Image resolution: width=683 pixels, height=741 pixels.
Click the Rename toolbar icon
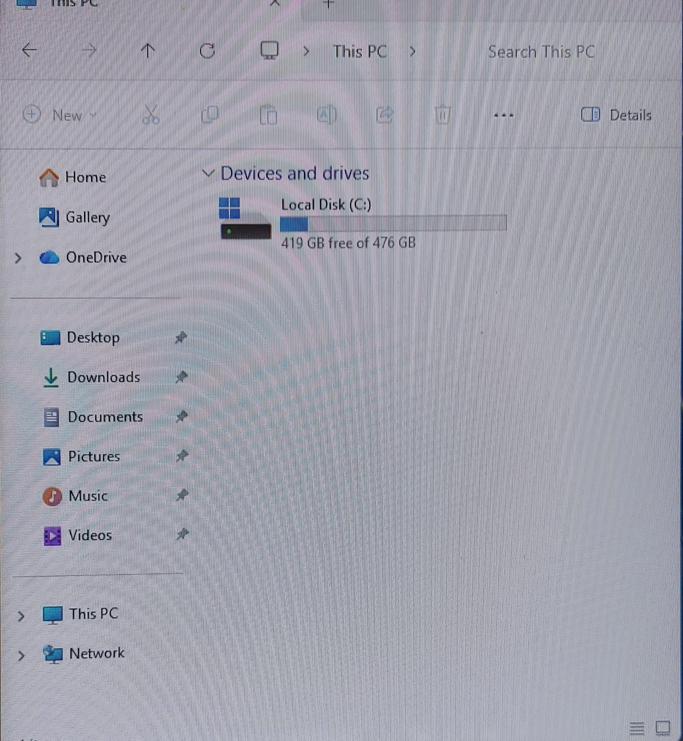pyautogui.click(x=327, y=115)
